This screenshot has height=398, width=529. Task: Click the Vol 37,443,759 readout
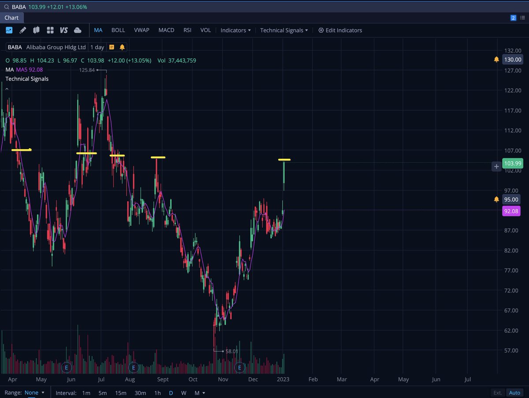pos(177,60)
